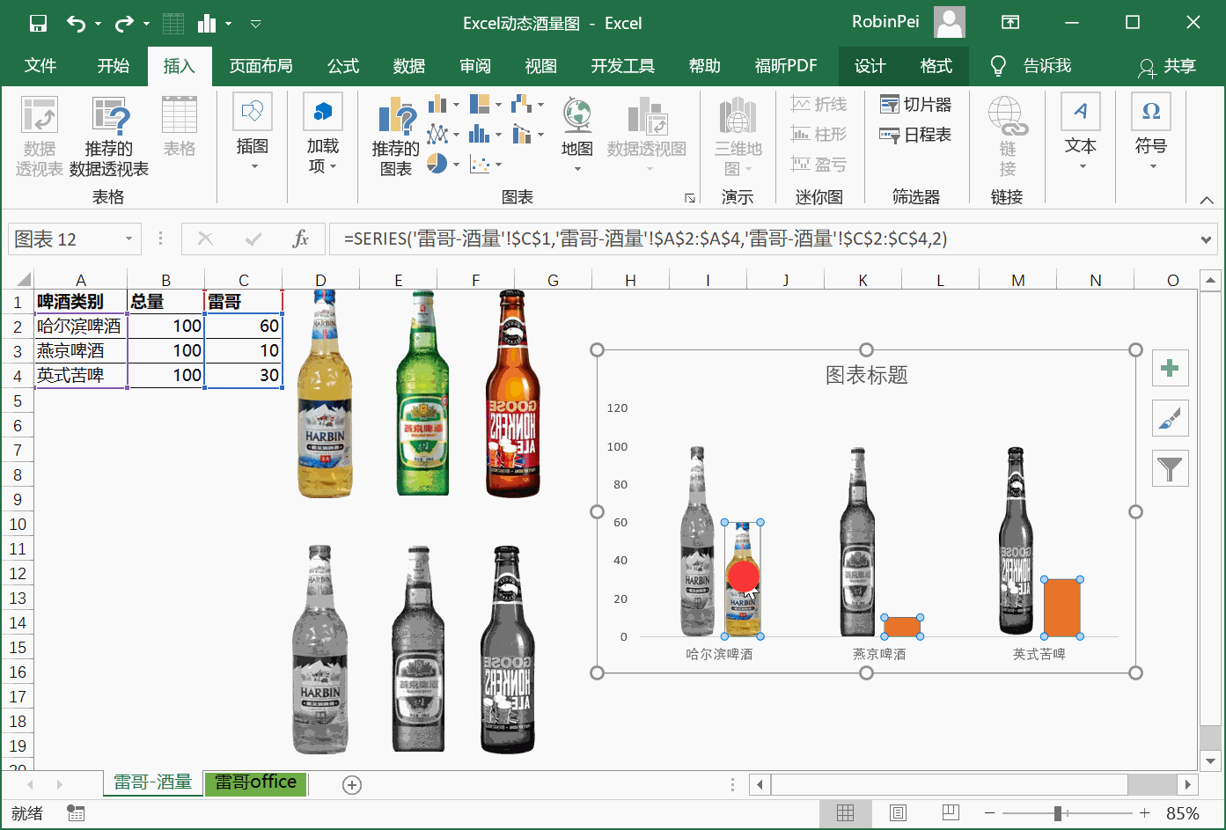1226x830 pixels.
Task: Undo the last action
Action: coord(77,23)
